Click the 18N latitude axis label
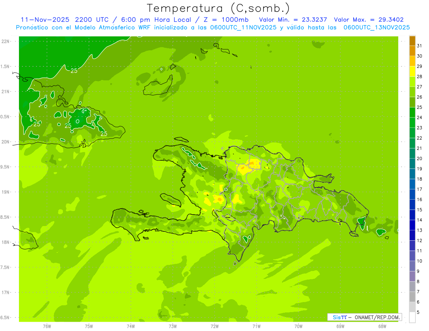This screenshot has height=331, width=429. (6, 242)
